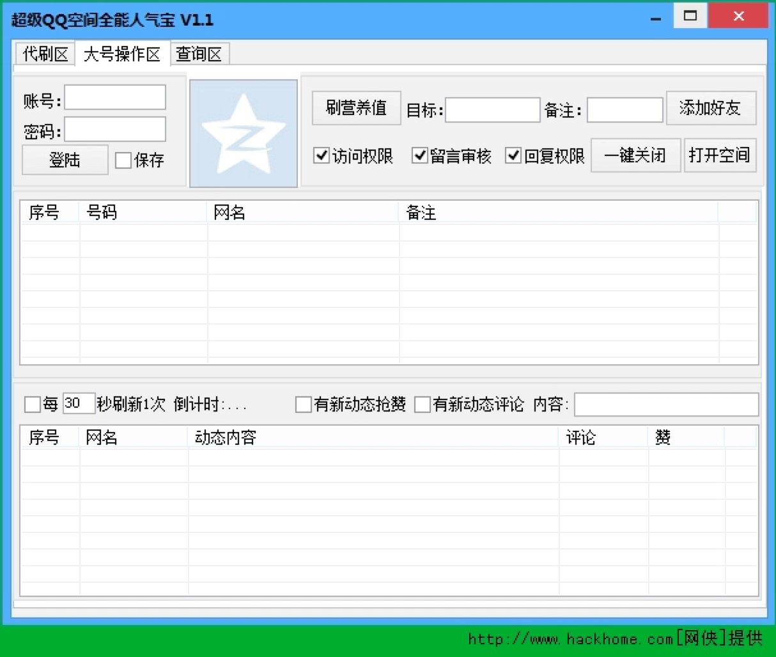Click the 登陆 button
Image resolution: width=776 pixels, height=657 pixels.
tap(65, 160)
